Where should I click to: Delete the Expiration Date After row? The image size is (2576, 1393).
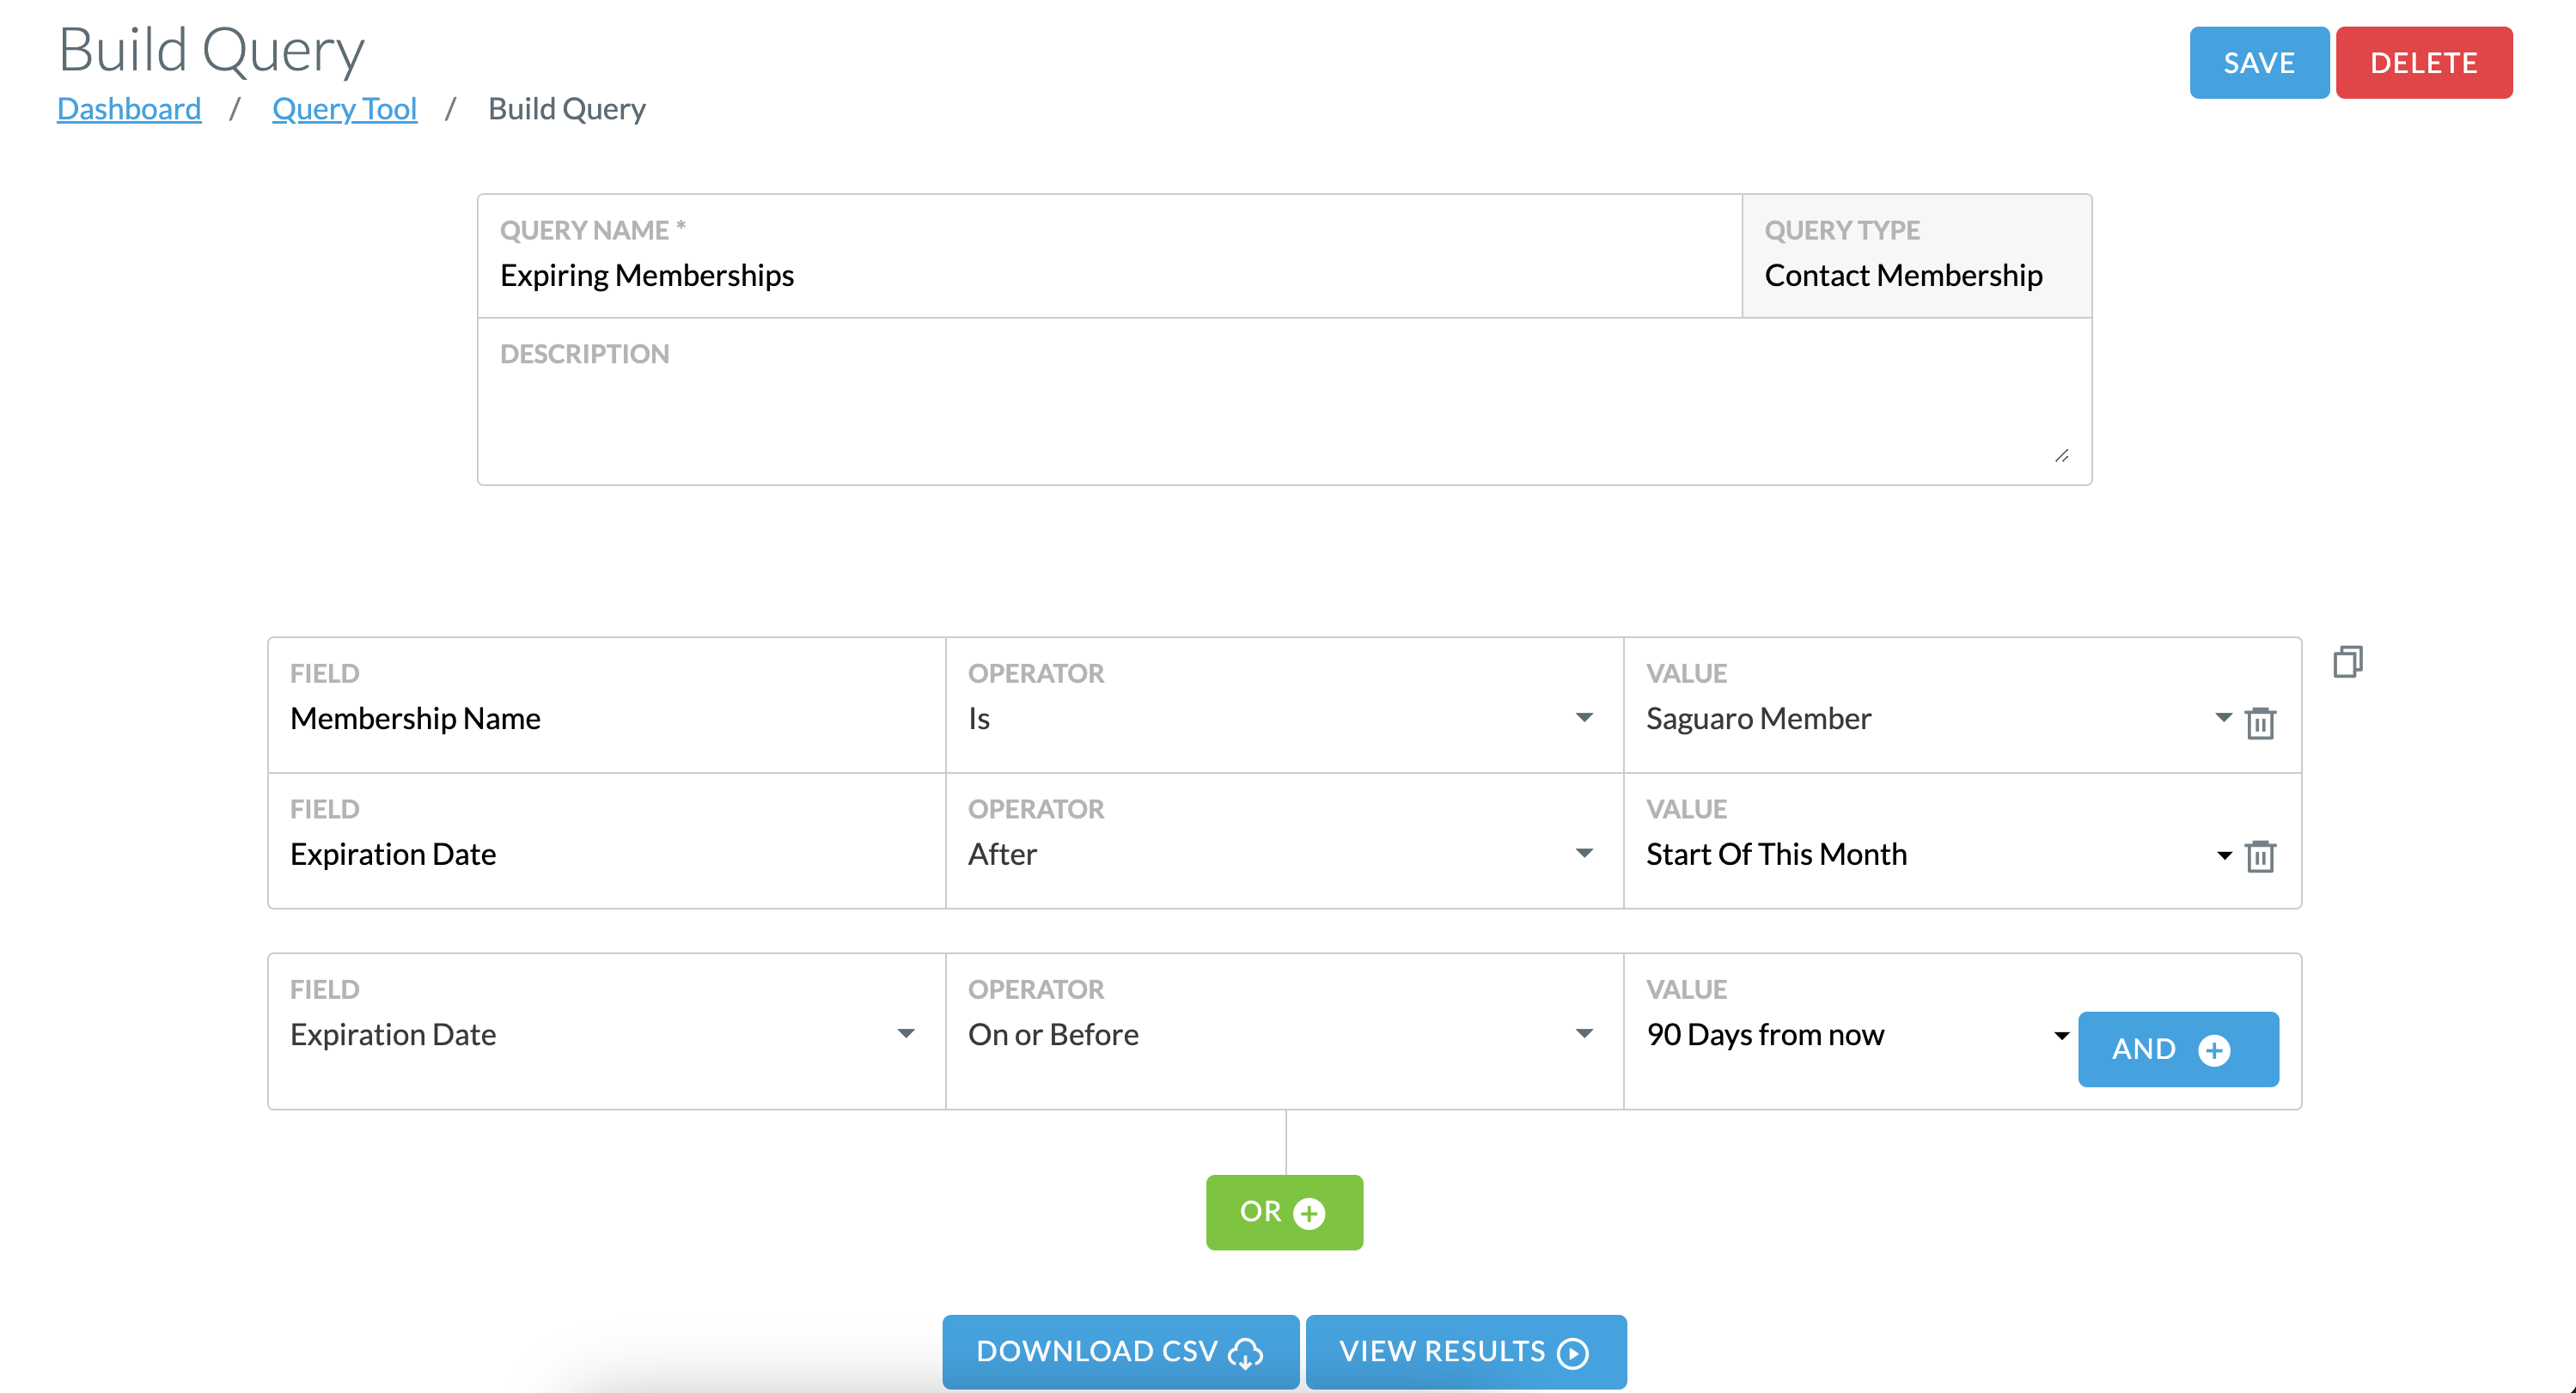(x=2260, y=856)
